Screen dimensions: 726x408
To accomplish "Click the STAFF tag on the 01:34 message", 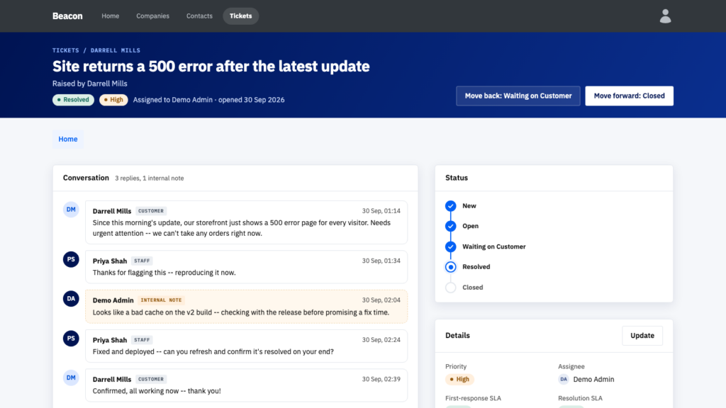I will pyautogui.click(x=142, y=261).
